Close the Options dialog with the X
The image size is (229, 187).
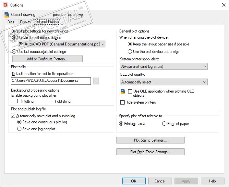click(x=223, y=5)
